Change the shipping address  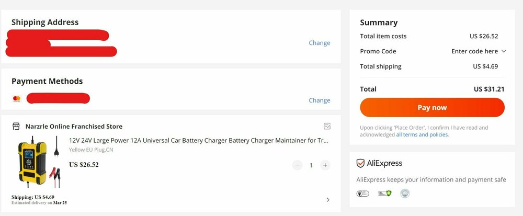point(319,43)
